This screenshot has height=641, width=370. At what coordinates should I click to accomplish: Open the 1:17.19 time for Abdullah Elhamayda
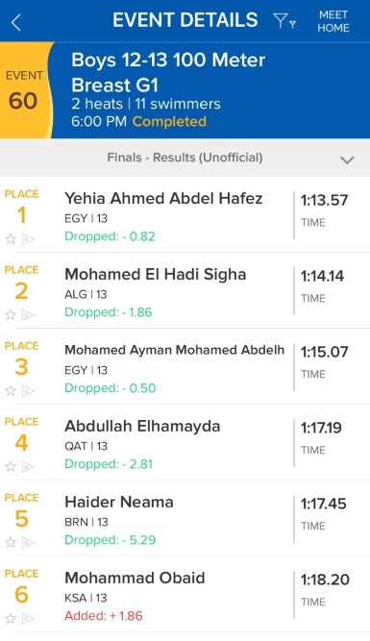pos(321,428)
